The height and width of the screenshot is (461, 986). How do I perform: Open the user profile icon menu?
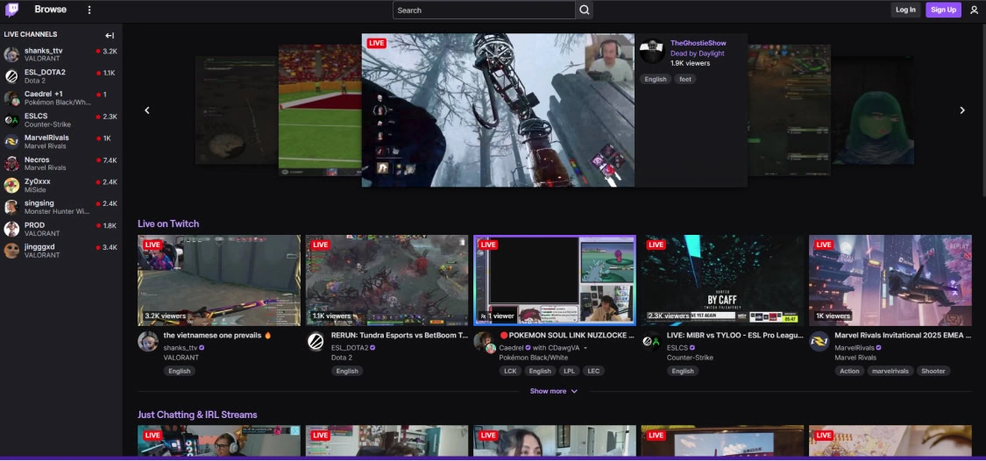[x=974, y=10]
